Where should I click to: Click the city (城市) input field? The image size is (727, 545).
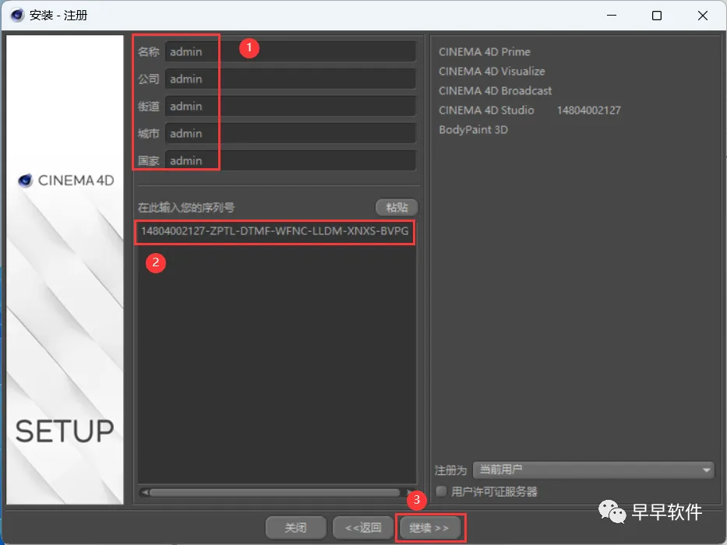tap(290, 133)
